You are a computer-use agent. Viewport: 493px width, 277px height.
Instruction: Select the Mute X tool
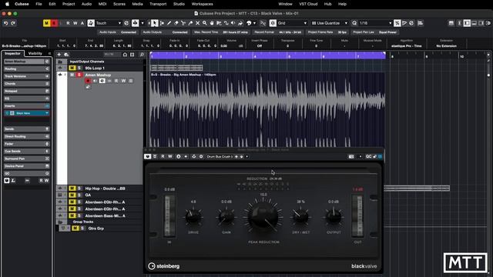(x=197, y=23)
